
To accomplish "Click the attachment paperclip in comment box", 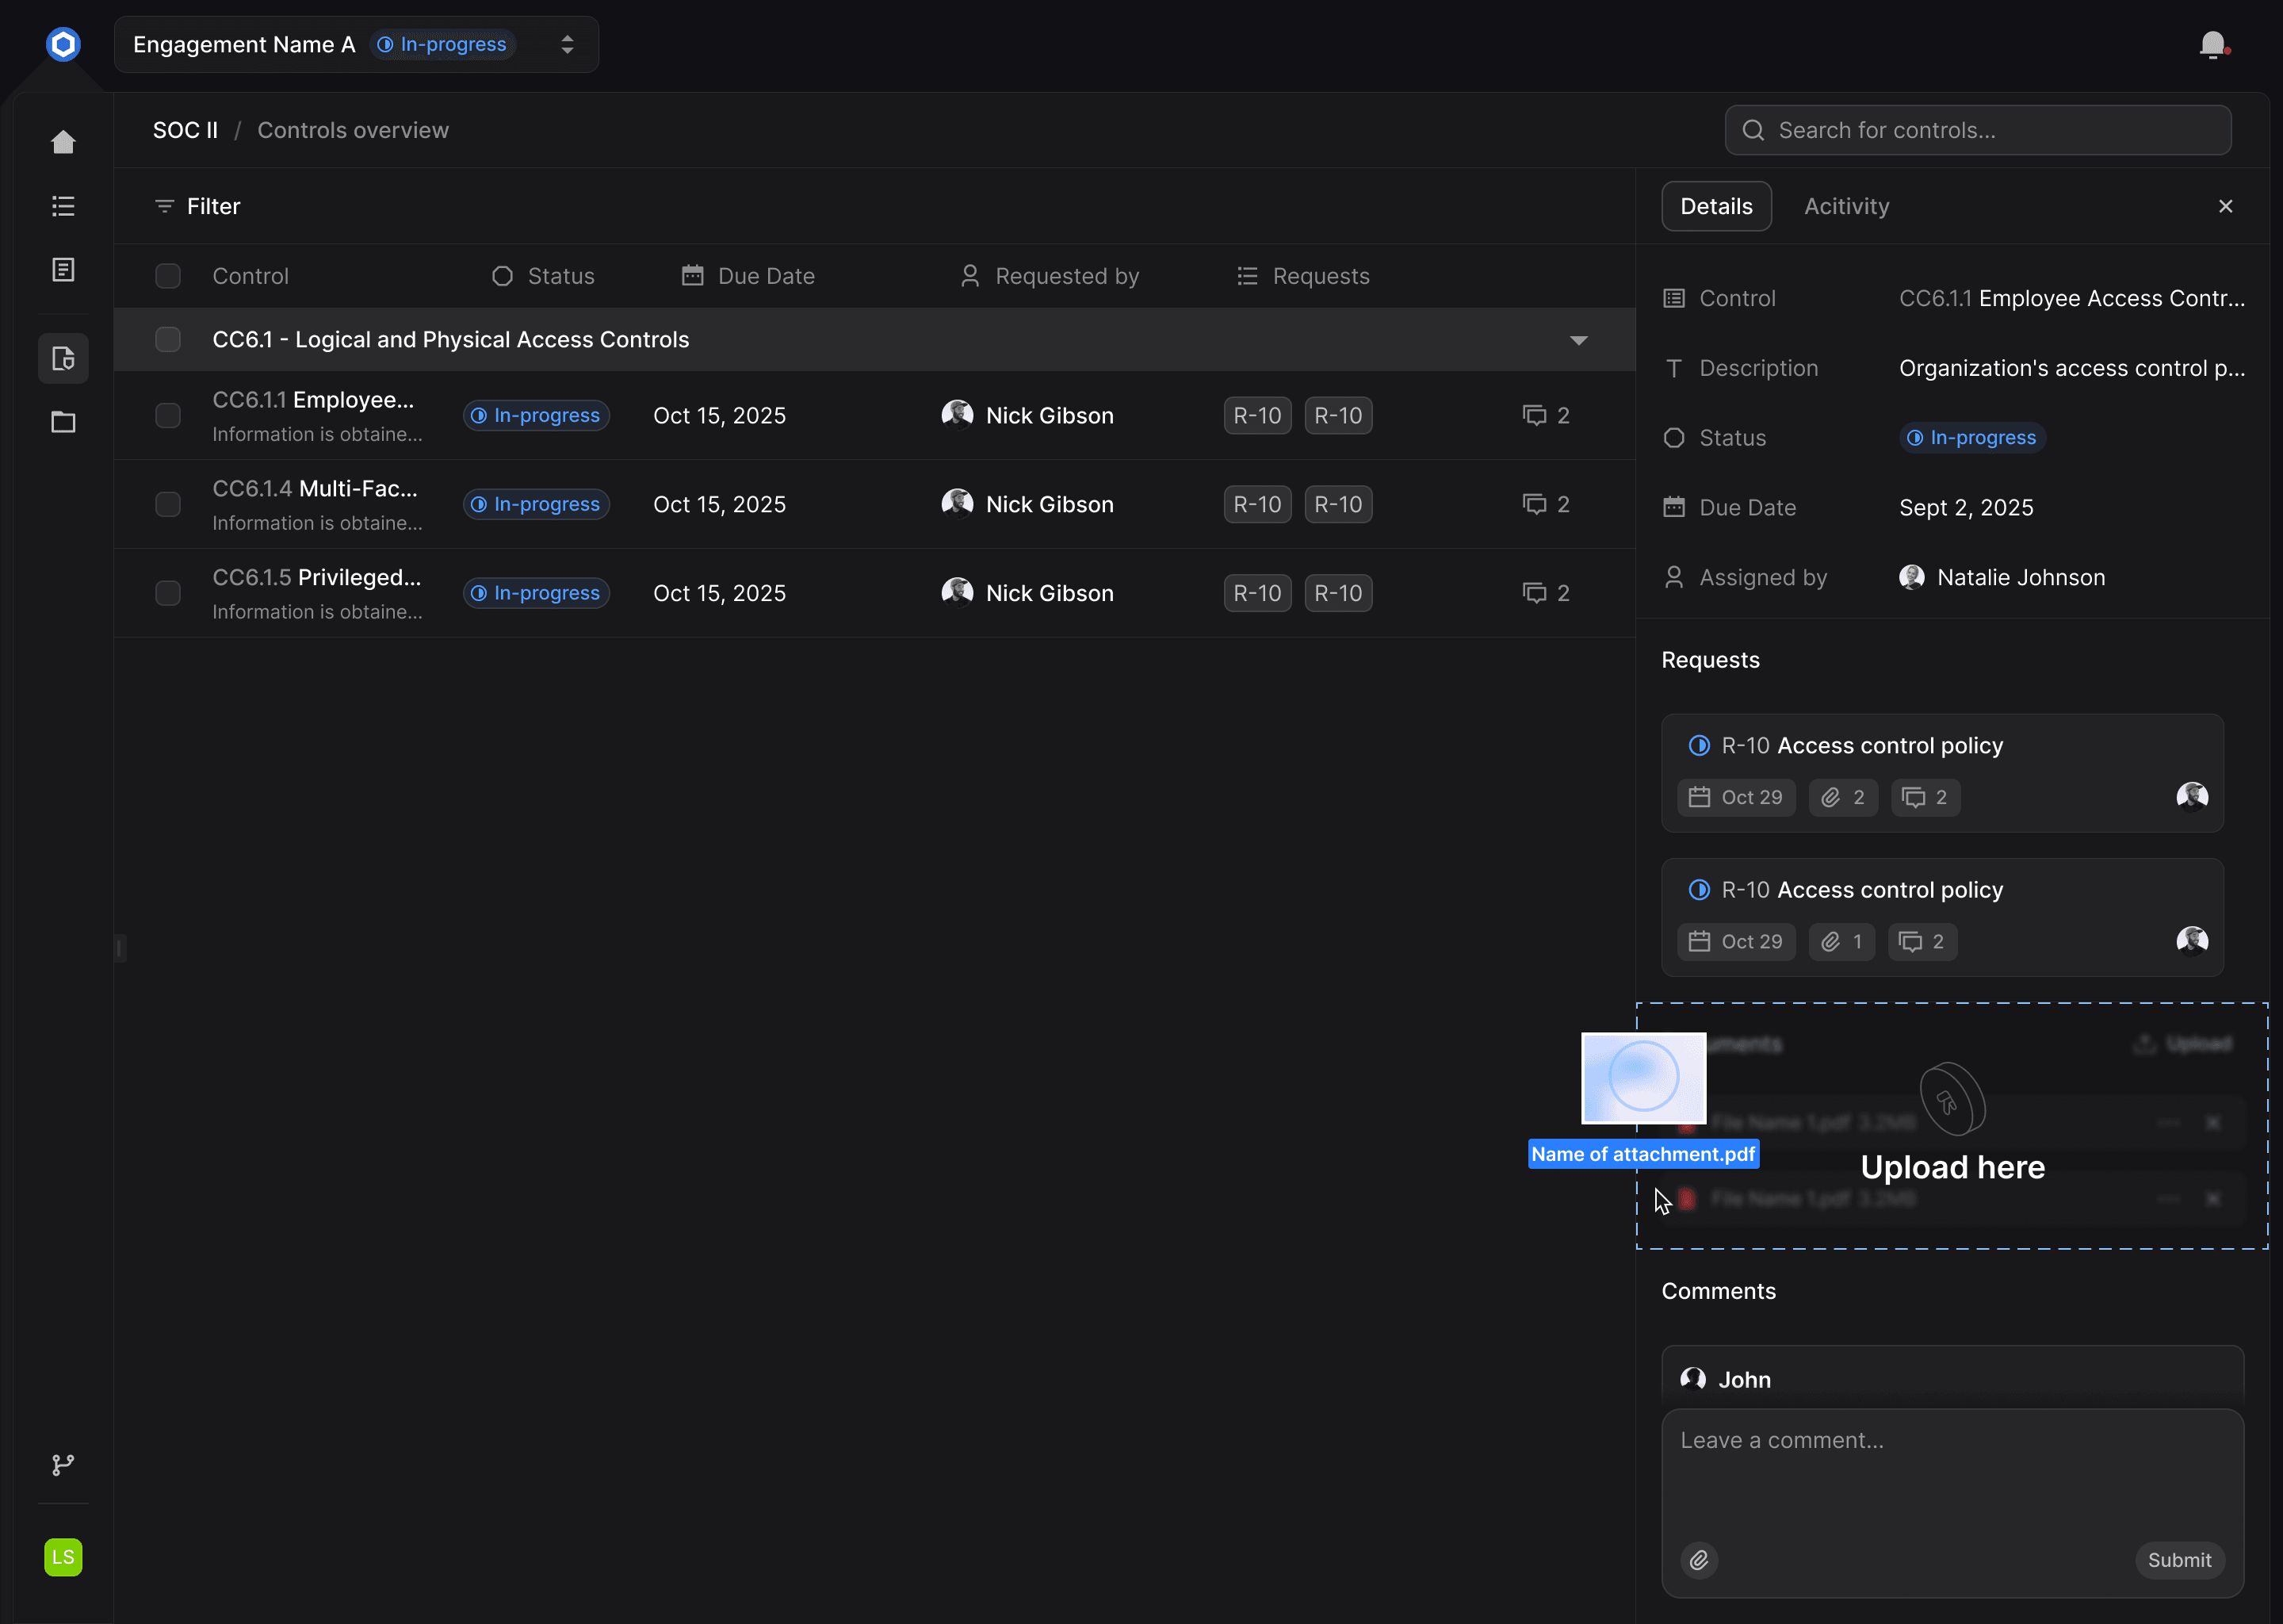I will [1700, 1560].
